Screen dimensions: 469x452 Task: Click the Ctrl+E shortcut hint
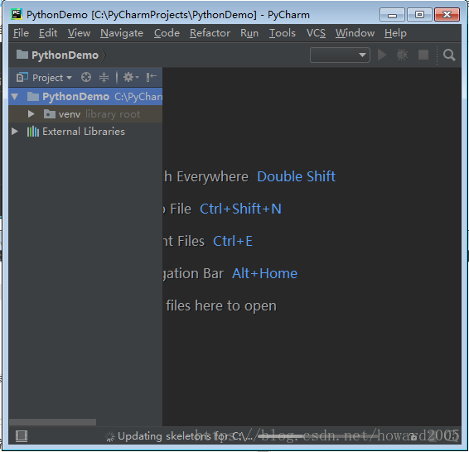coord(233,241)
